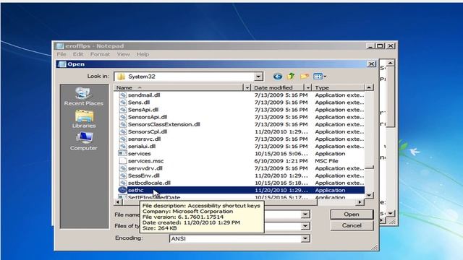Click the MSC File type cell
463x260 pixels.
click(326, 161)
